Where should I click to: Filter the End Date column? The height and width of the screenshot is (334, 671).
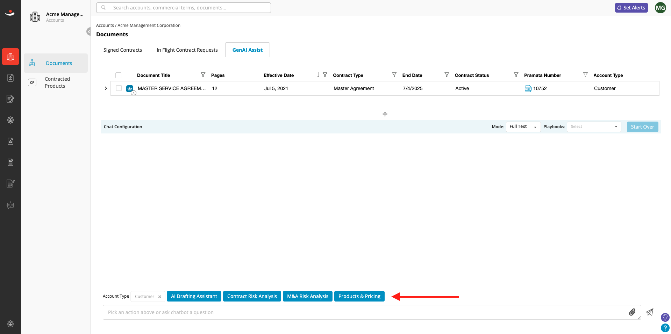tap(447, 75)
